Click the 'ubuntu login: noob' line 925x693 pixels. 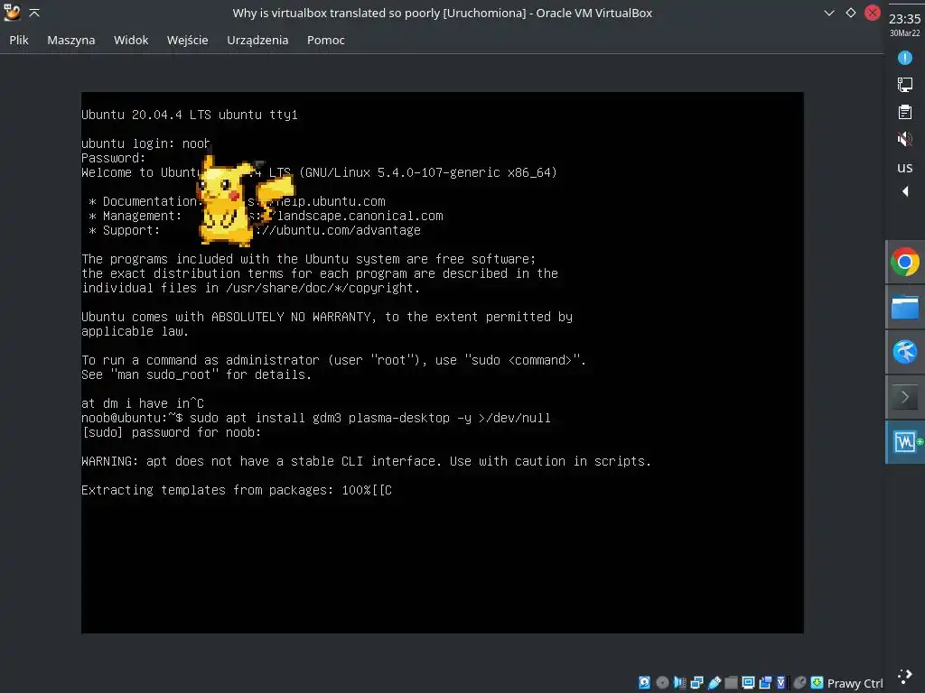point(145,143)
